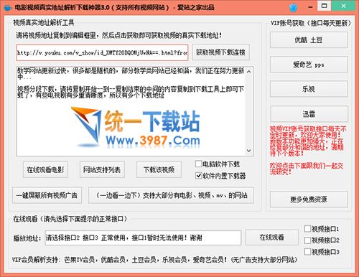Enable the 电脑软件下载 checkbox
The height and width of the screenshot is (277, 359).
(x=198, y=164)
